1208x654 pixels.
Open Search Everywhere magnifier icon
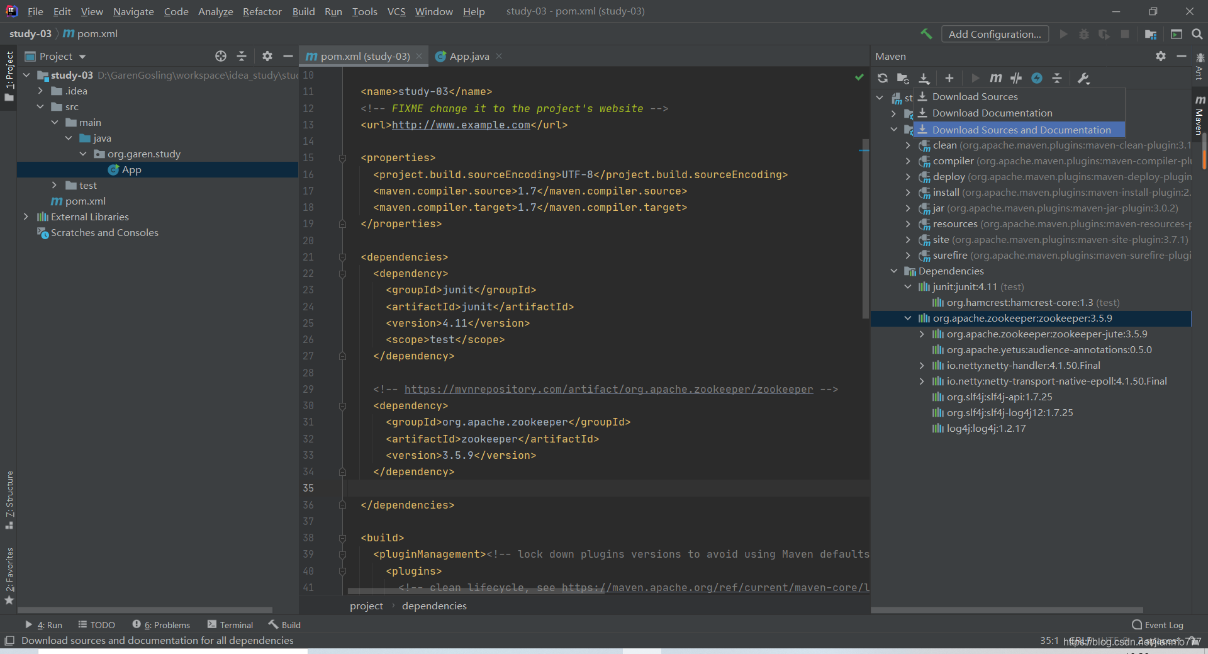[x=1197, y=34]
